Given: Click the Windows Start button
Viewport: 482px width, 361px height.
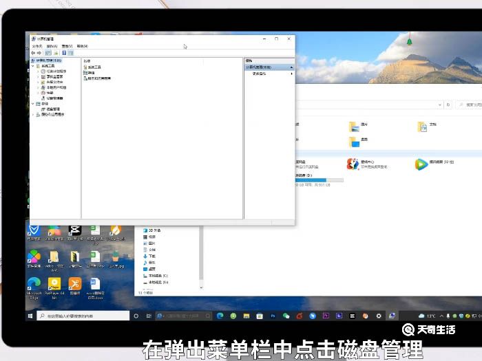Looking at the screenshot, I should point(30,316).
